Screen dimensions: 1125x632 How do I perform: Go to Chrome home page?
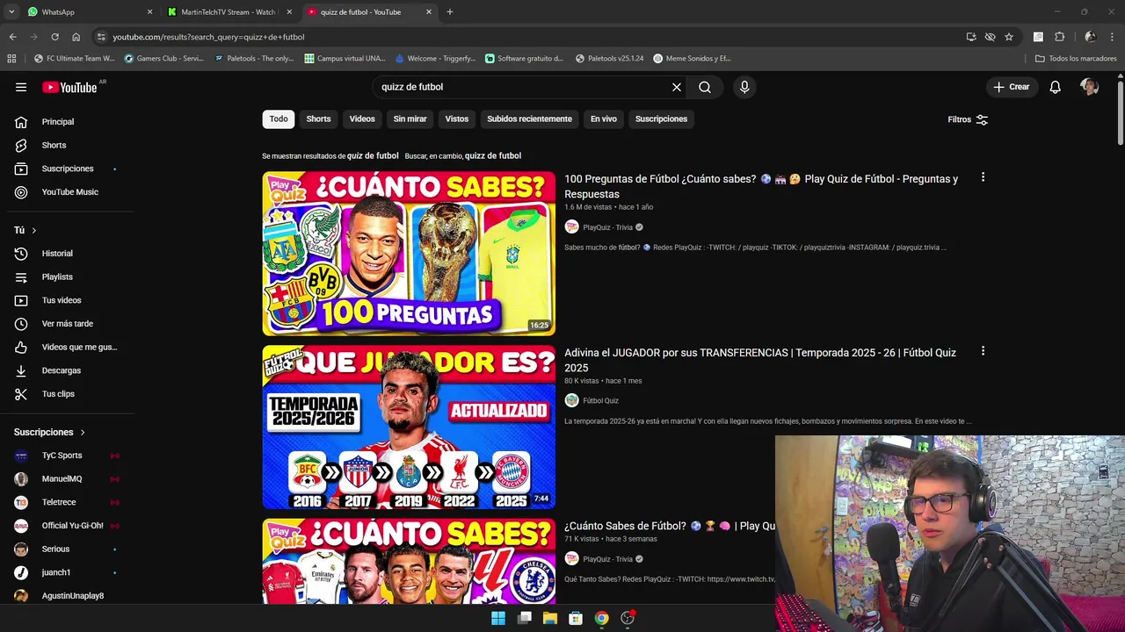click(x=76, y=37)
